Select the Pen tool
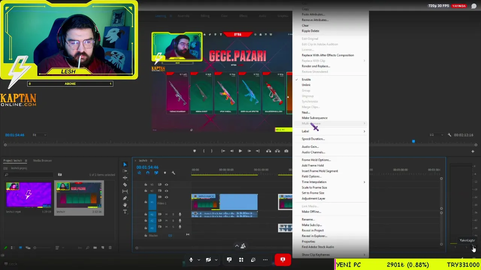The width and height of the screenshot is (481, 270). click(125, 198)
